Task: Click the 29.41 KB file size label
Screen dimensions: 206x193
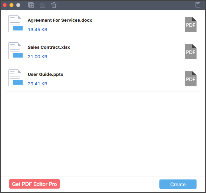Action: pos(37,84)
